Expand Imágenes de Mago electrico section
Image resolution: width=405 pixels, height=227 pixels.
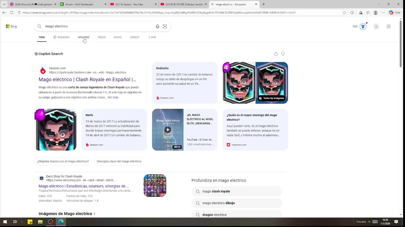point(67,214)
